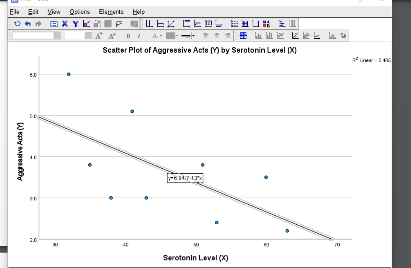The image size is (411, 268).
Task: Click the grayed rescale chart icon
Action: [x=97, y=24]
